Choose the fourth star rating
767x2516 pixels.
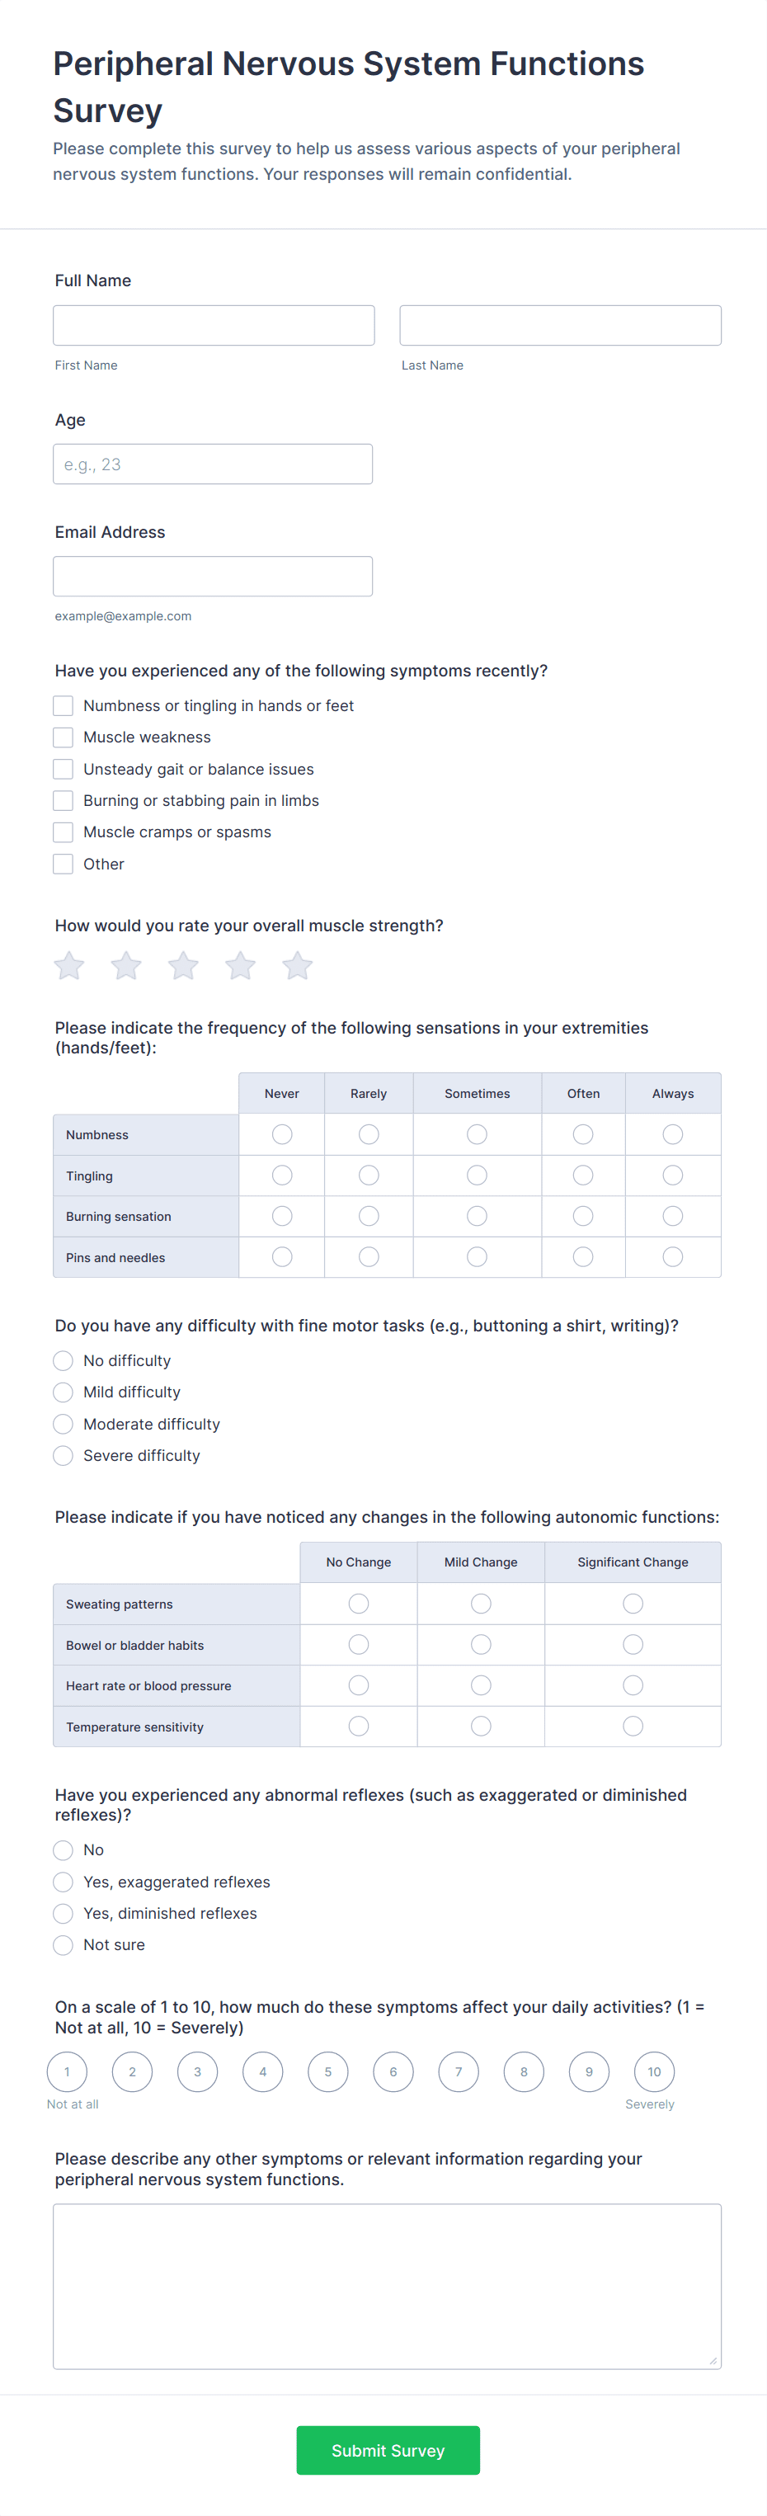point(240,966)
